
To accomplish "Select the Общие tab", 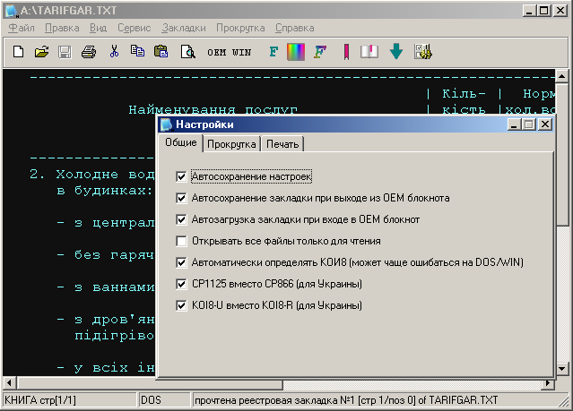I will coord(181,142).
